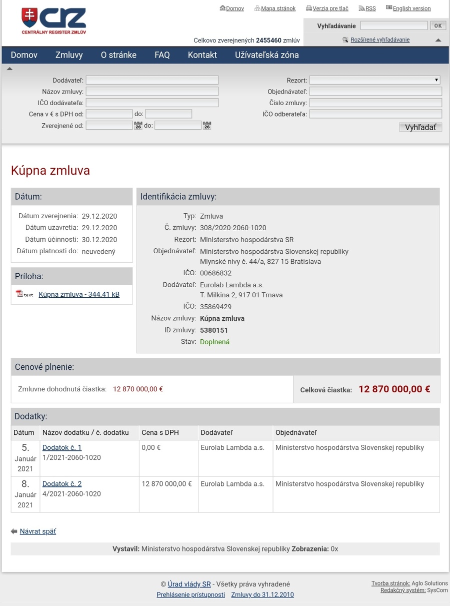The image size is (450, 606).
Task: Click the sitemap icon beside Mapa stránok
Action: coord(257,8)
